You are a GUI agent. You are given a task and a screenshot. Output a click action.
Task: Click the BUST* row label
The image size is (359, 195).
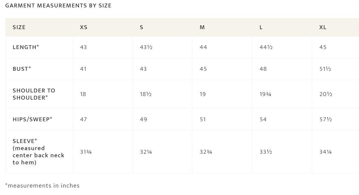click(x=22, y=69)
